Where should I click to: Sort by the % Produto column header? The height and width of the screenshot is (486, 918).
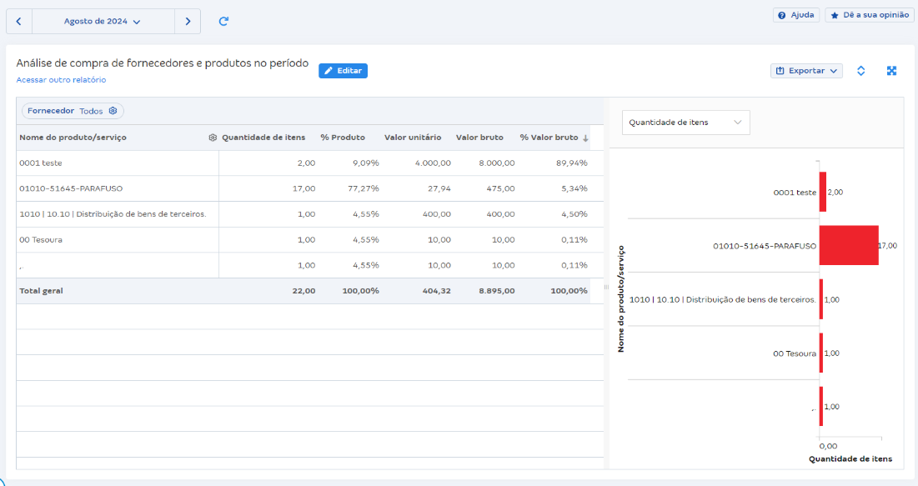343,138
